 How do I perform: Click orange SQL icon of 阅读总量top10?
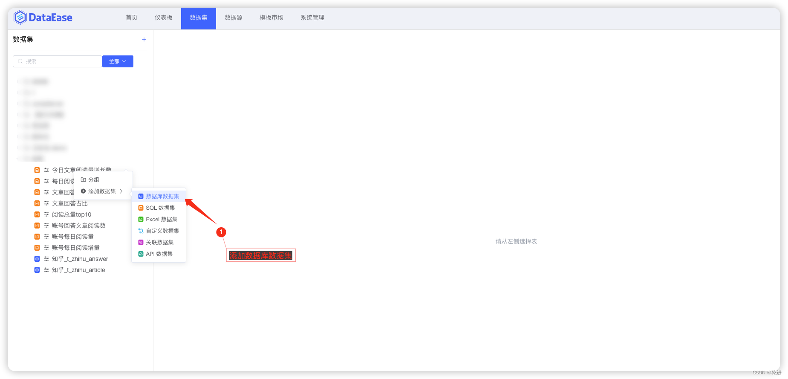click(37, 214)
